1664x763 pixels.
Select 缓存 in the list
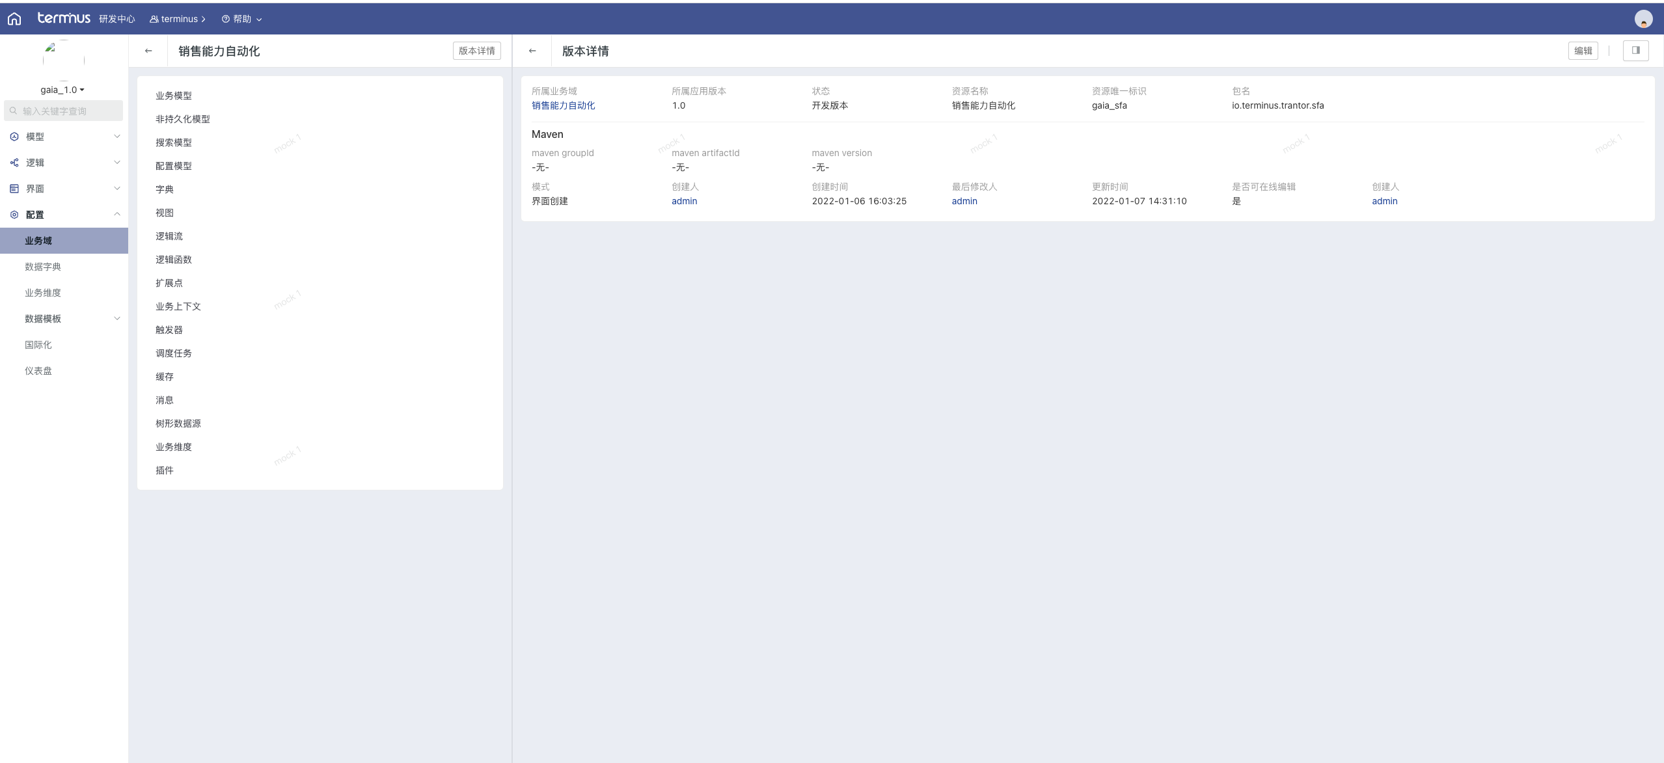pos(165,377)
